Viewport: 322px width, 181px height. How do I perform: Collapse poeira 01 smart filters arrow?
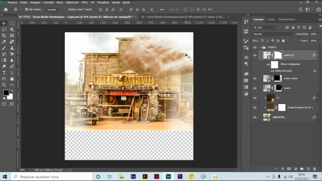click(x=317, y=55)
